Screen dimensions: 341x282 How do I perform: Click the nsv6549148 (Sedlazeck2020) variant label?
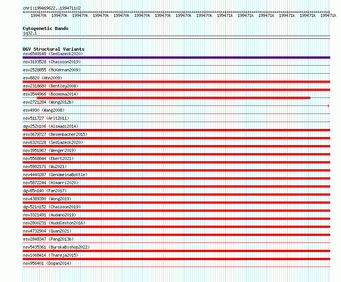53,54
